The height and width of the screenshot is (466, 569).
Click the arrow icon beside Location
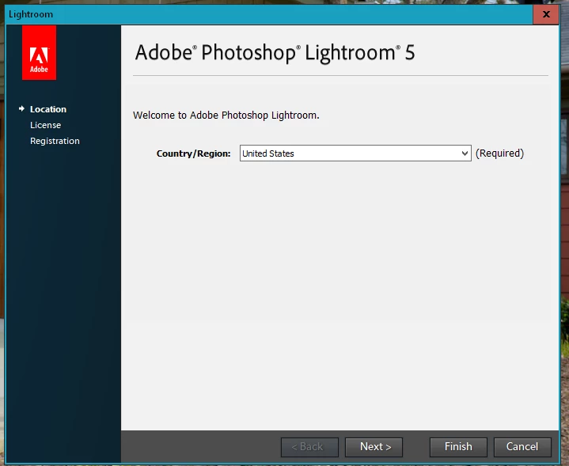(22, 108)
